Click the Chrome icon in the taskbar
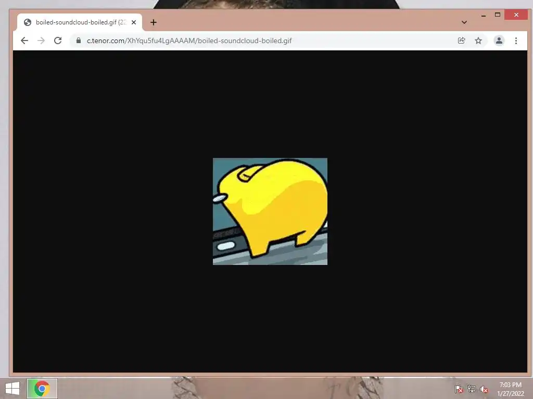The height and width of the screenshot is (399, 533). pyautogui.click(x=42, y=389)
